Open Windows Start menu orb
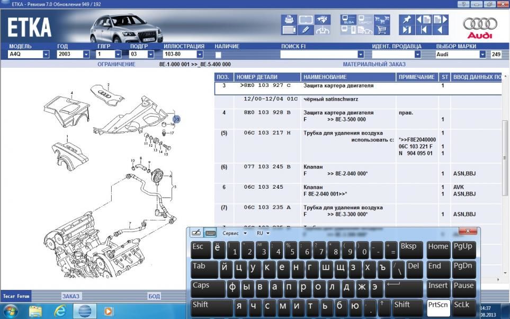This screenshot has width=510, height=319. 11,311
